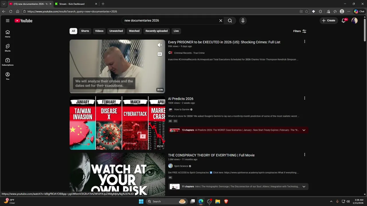Select the All filter chip
The width and height of the screenshot is (367, 206).
coord(73,31)
